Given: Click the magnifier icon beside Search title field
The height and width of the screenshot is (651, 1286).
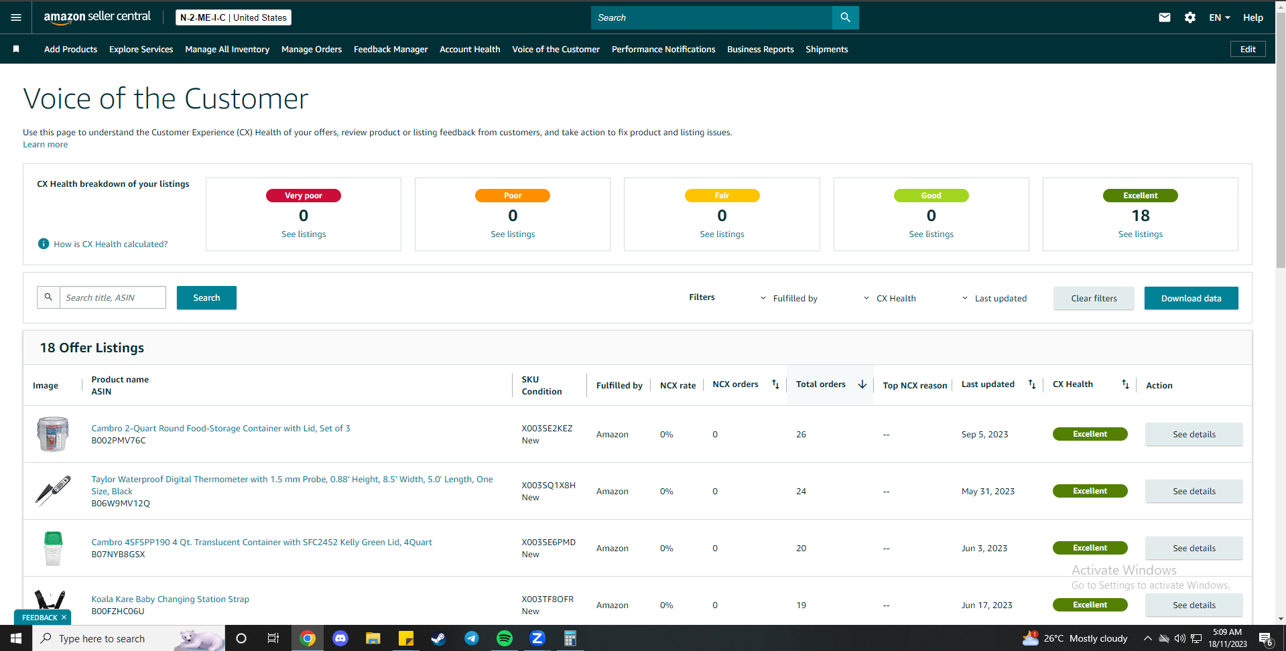Looking at the screenshot, I should [x=48, y=297].
